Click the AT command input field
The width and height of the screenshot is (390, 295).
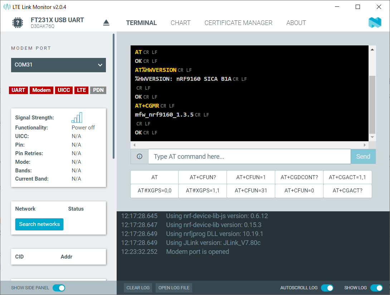tap(249, 157)
